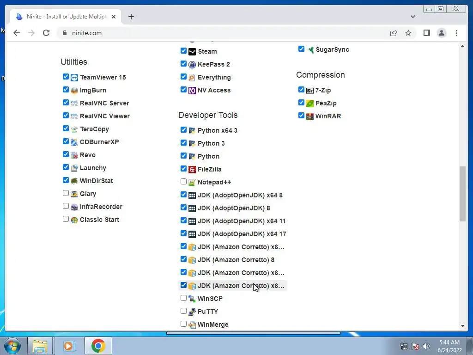
Task: Uncheck the RealVNC Viewer checkbox
Action: tap(66, 115)
